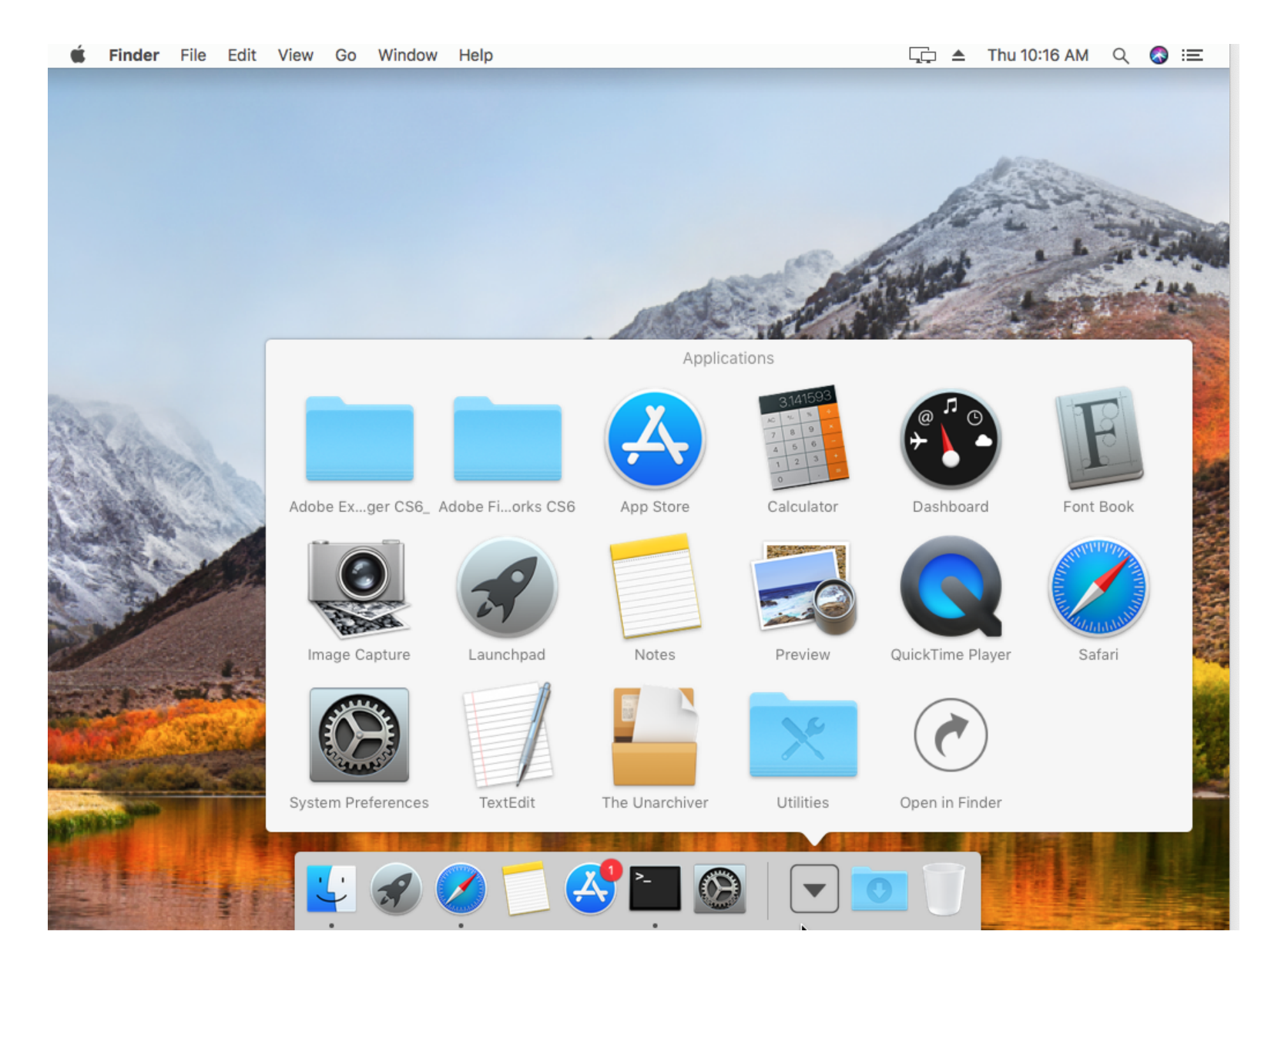Open the Utilities folder
Screen dimensions: 1288x1059
click(x=803, y=735)
